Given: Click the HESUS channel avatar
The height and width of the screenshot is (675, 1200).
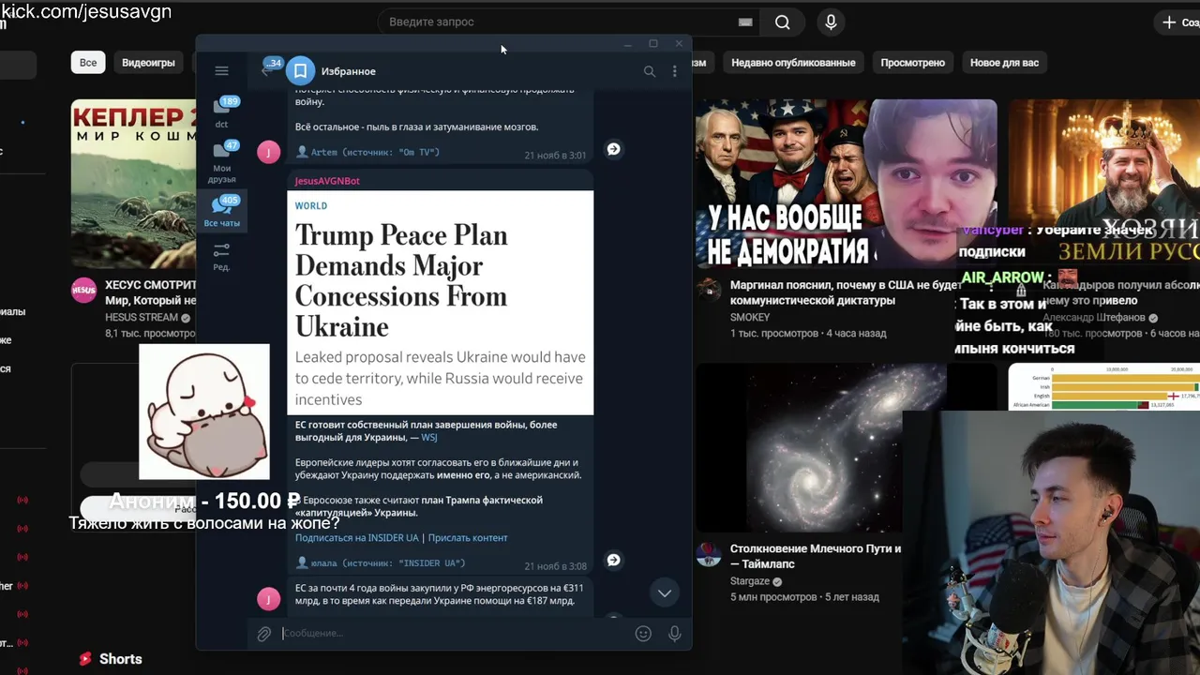Looking at the screenshot, I should [83, 290].
